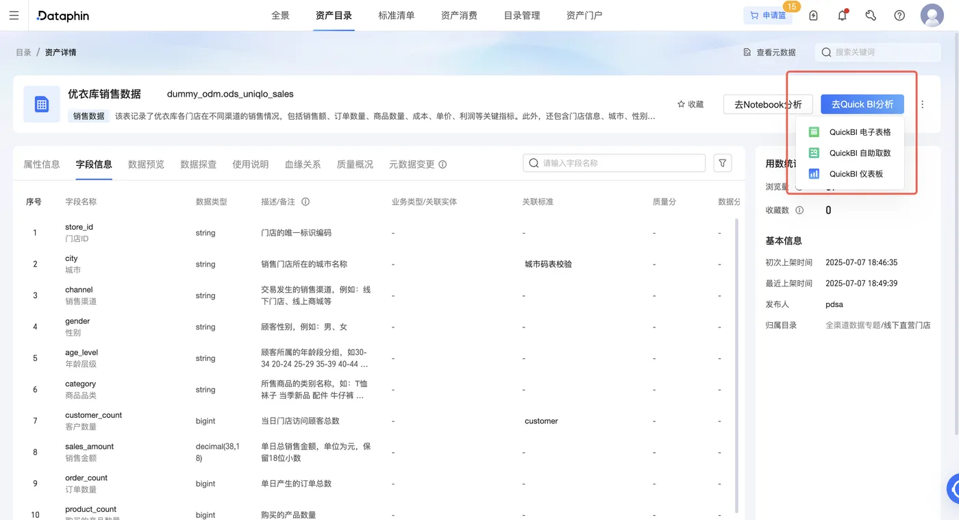
Task: Choose QuickBI 自助取数 from the dropdown
Action: (x=850, y=153)
